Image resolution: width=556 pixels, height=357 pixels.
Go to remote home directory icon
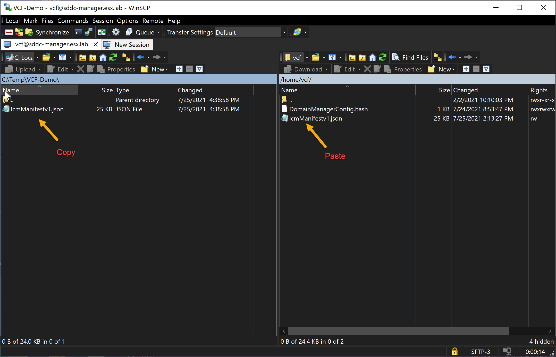372,57
